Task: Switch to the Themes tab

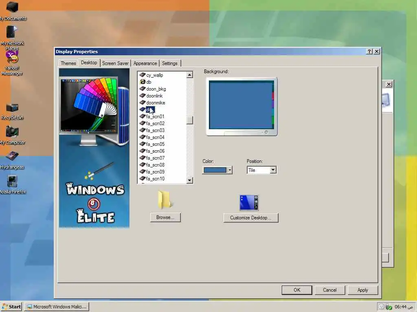Action: tap(68, 63)
